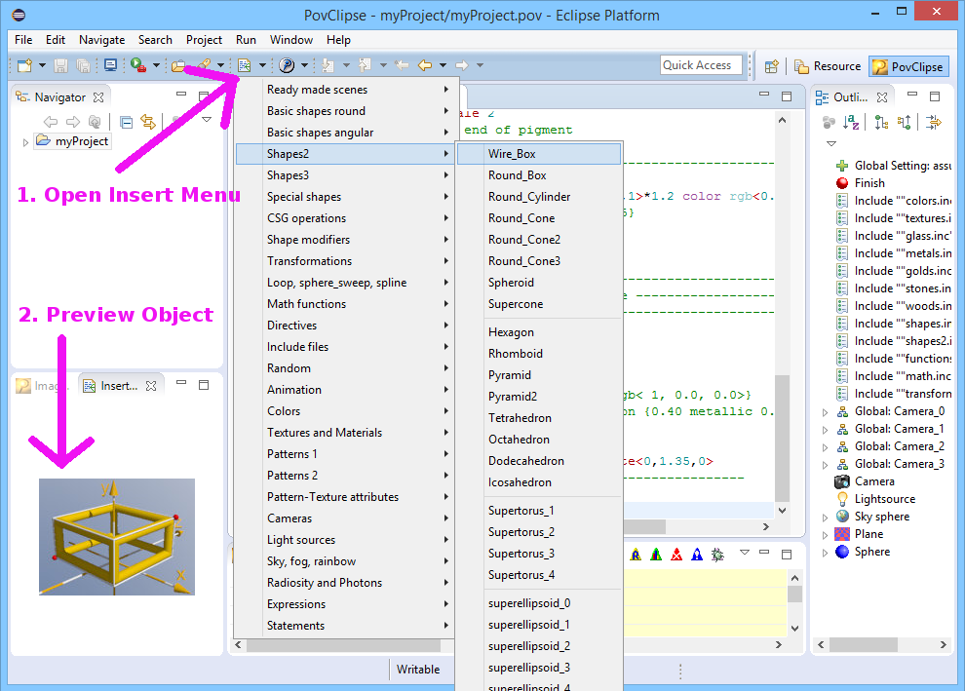Choose Dodecahedron from the submenu
Screen dimensions: 965x691
click(539, 461)
